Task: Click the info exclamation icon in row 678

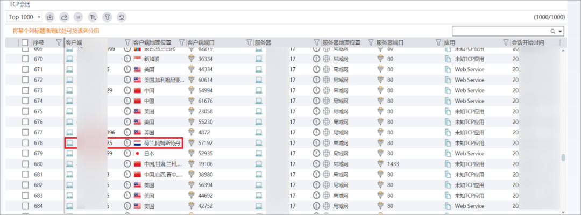Action: [x=127, y=143]
